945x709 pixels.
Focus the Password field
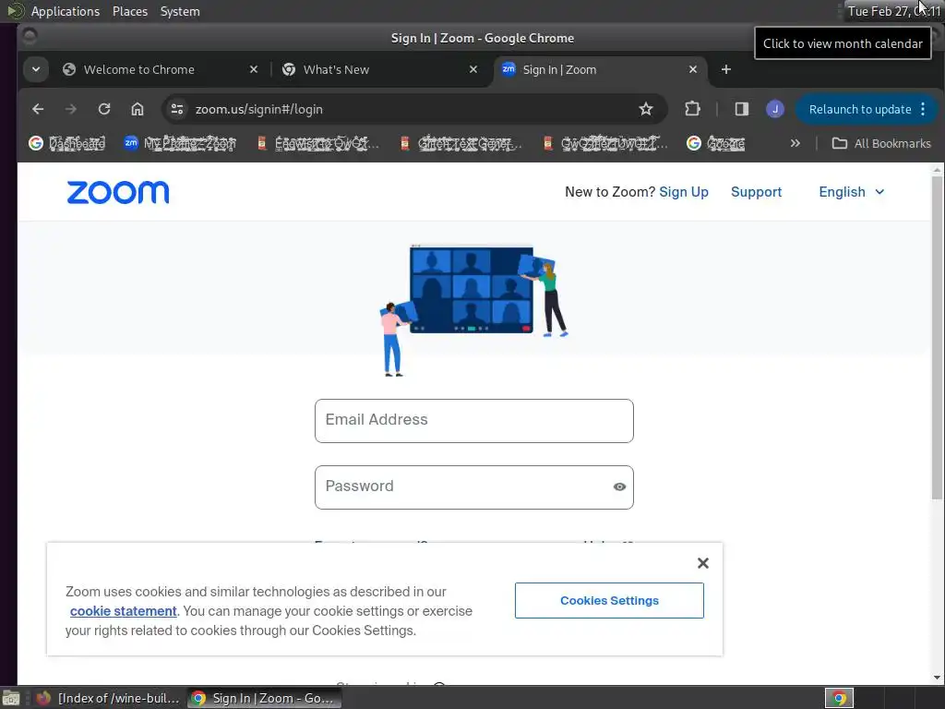pyautogui.click(x=473, y=487)
